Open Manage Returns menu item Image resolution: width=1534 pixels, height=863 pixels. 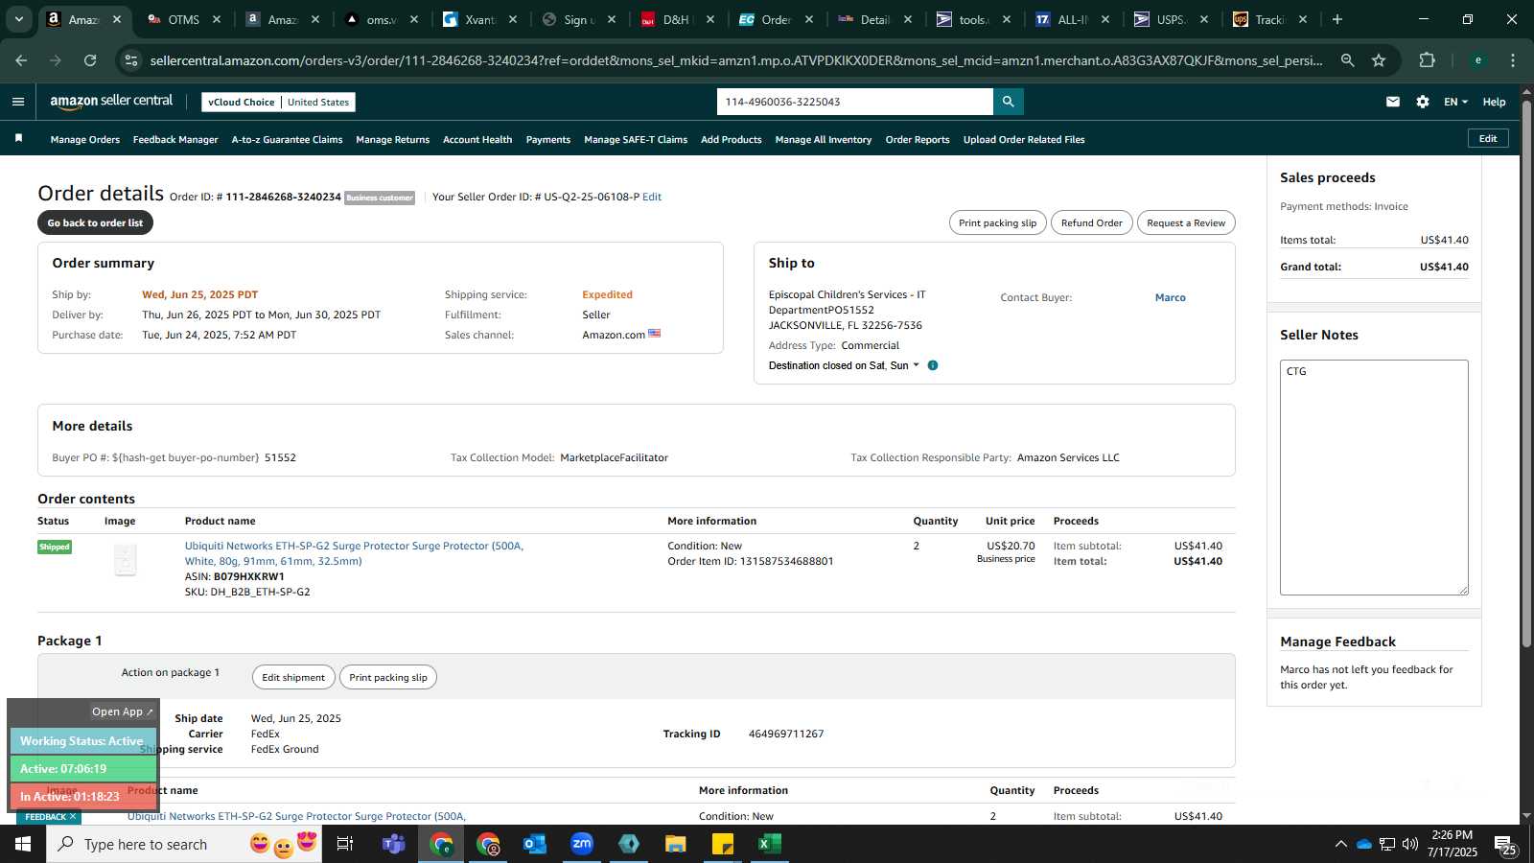pos(392,139)
